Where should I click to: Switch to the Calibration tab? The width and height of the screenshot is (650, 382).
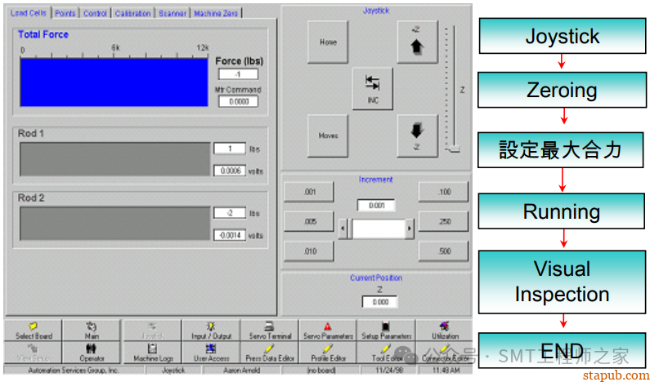click(x=132, y=13)
